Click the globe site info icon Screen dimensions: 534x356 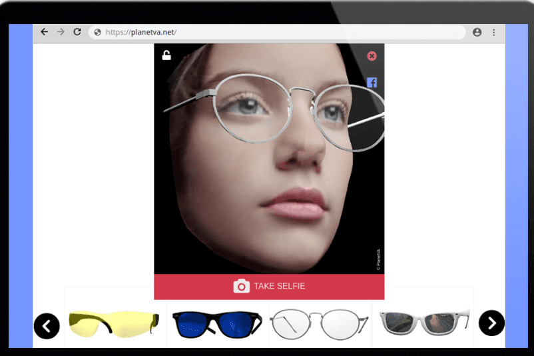(98, 33)
